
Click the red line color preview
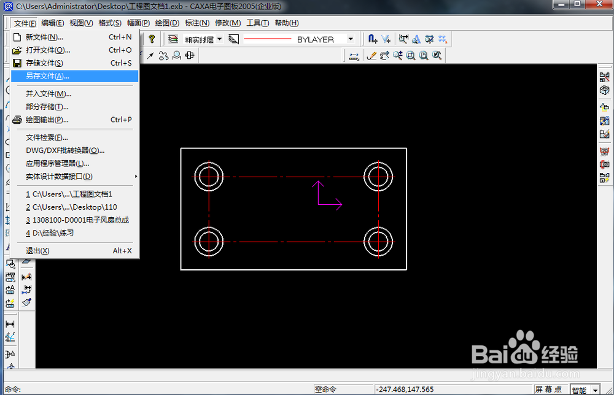pyautogui.click(x=268, y=39)
